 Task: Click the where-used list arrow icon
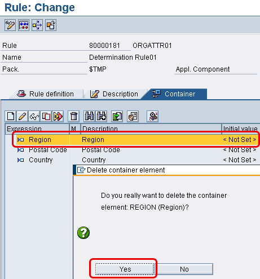tap(37, 25)
